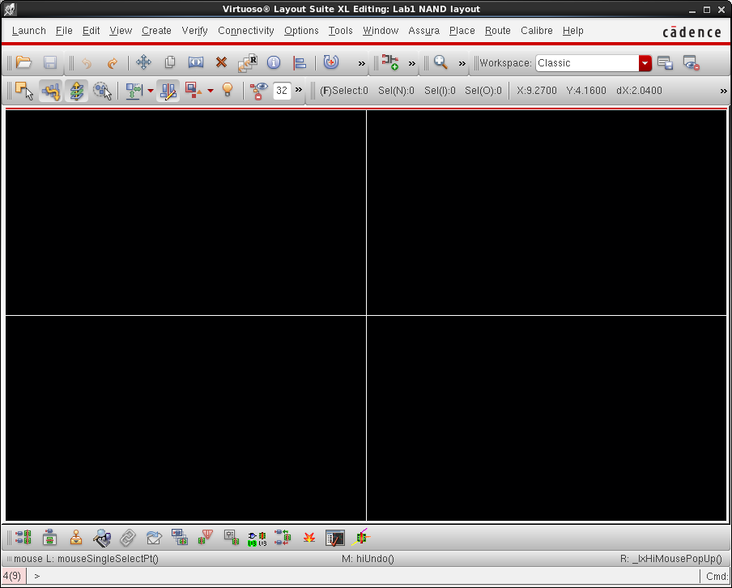
Task: Toggle the pencil alignment edit icon
Action: click(168, 91)
